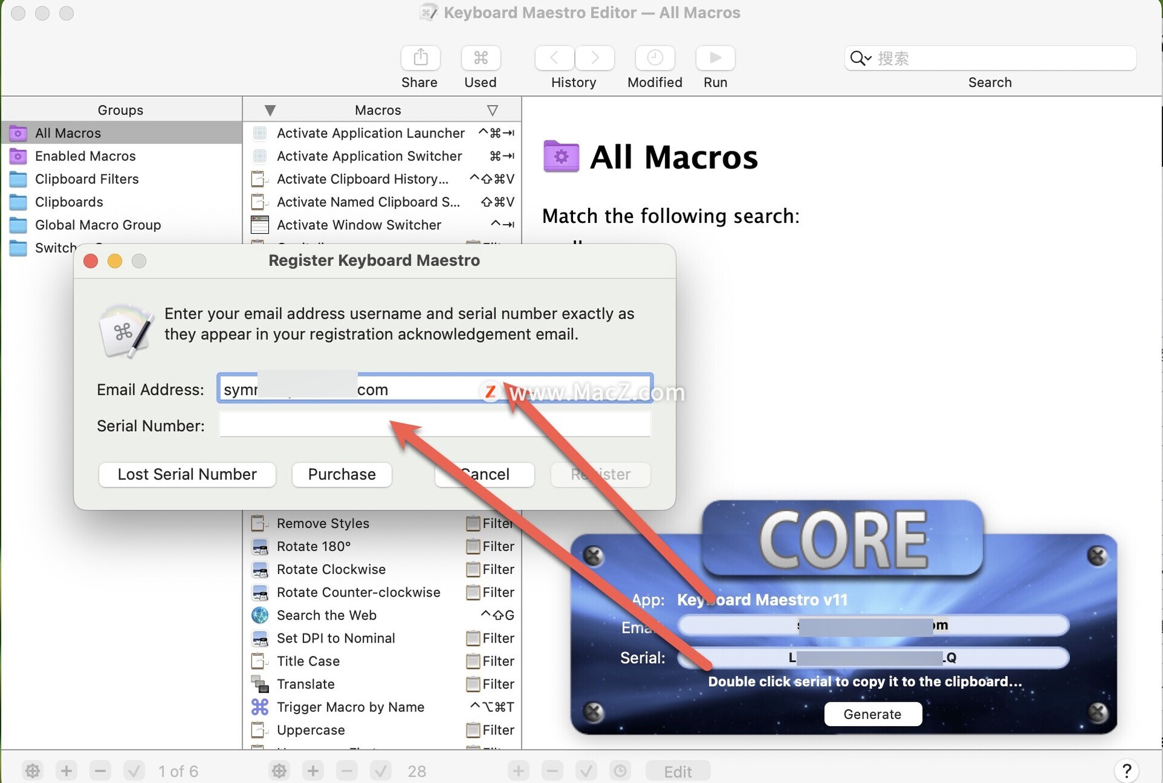Viewport: 1163px width, 783px height.
Task: Select Remove Styles macro
Action: coord(382,523)
